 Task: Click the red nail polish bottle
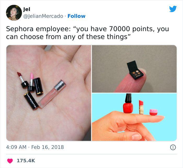[x=128, y=104]
